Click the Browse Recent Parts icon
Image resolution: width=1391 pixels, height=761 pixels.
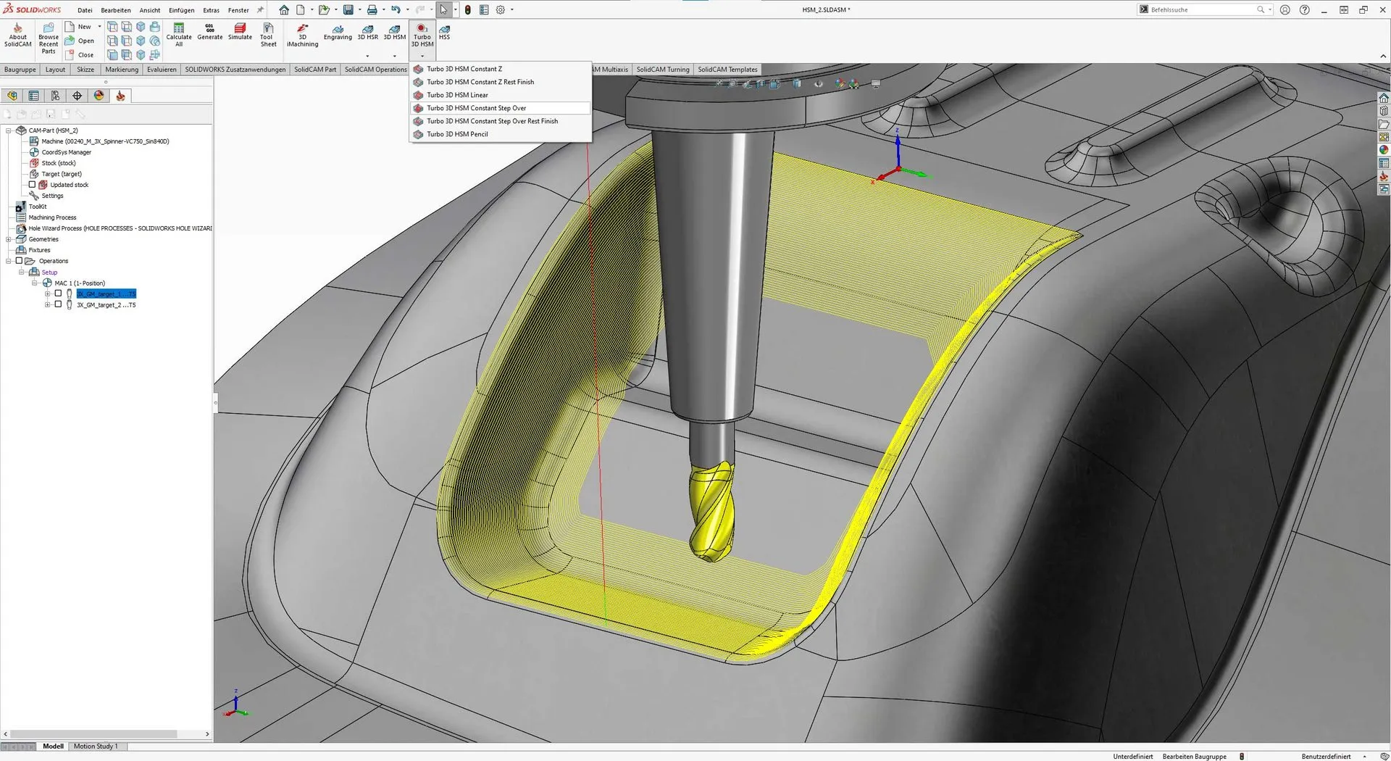pyautogui.click(x=49, y=38)
